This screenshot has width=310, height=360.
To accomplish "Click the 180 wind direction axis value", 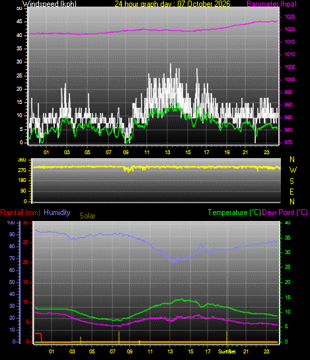I will (22, 181).
